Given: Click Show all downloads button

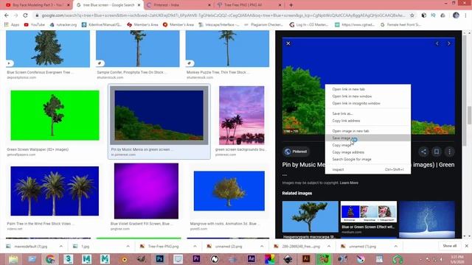Looking at the screenshot, I should 449,246.
